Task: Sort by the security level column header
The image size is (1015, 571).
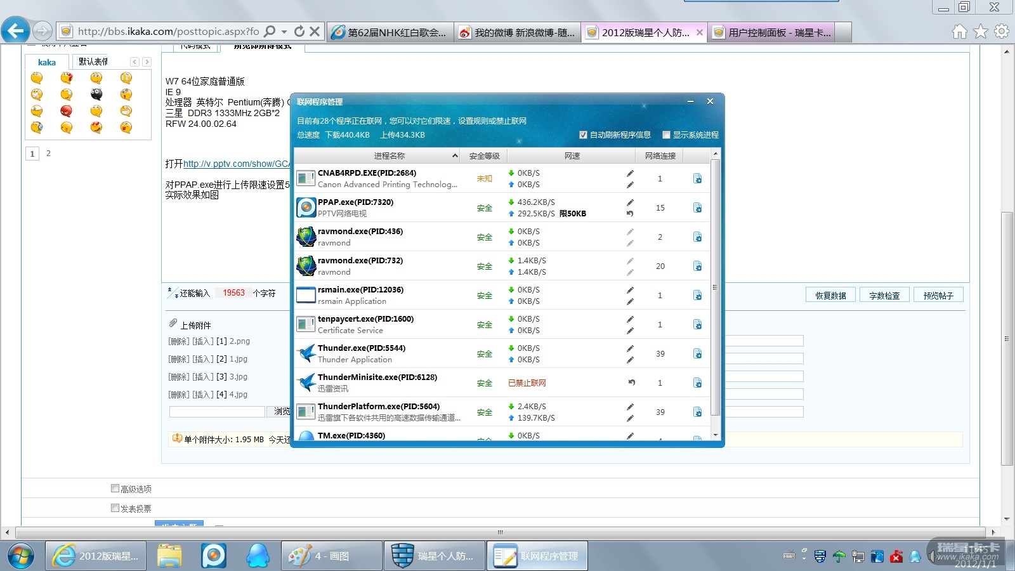Action: pyautogui.click(x=484, y=155)
